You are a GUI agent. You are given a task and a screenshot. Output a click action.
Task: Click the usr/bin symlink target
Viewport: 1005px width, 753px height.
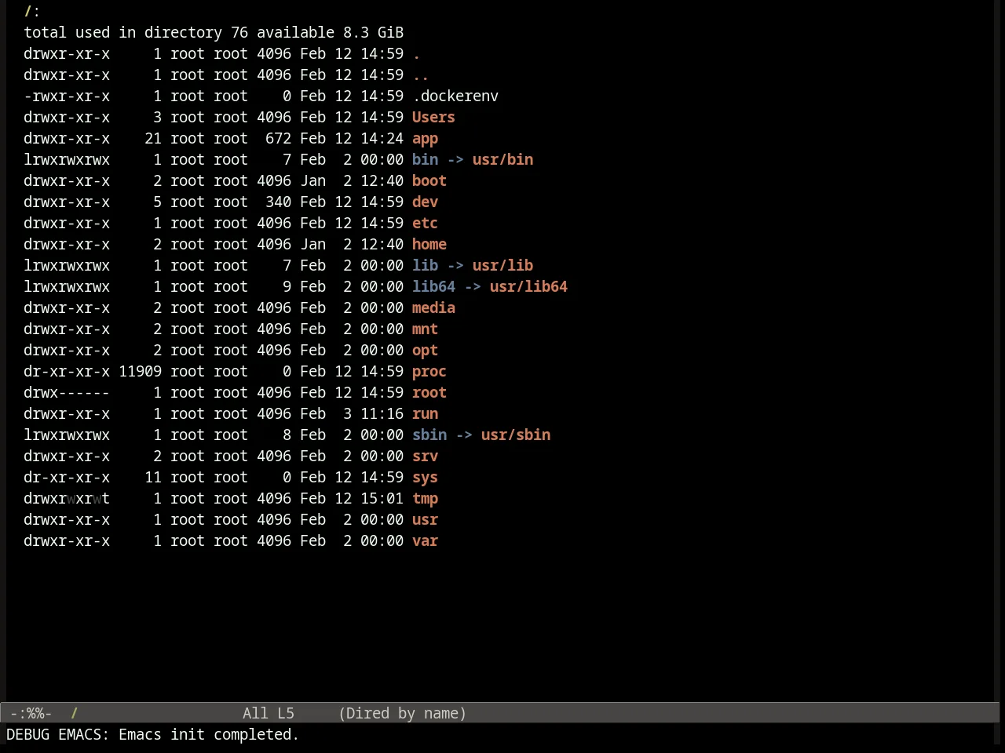coord(502,160)
